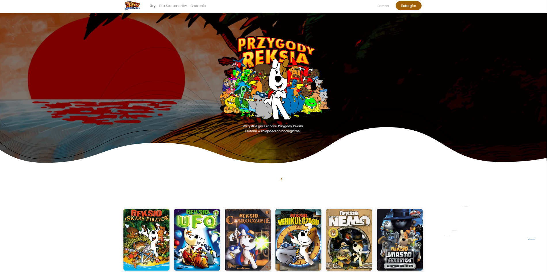Click the bold Przygody Reksia subtitle text
Screen dimensions: 547x272
coord(290,126)
